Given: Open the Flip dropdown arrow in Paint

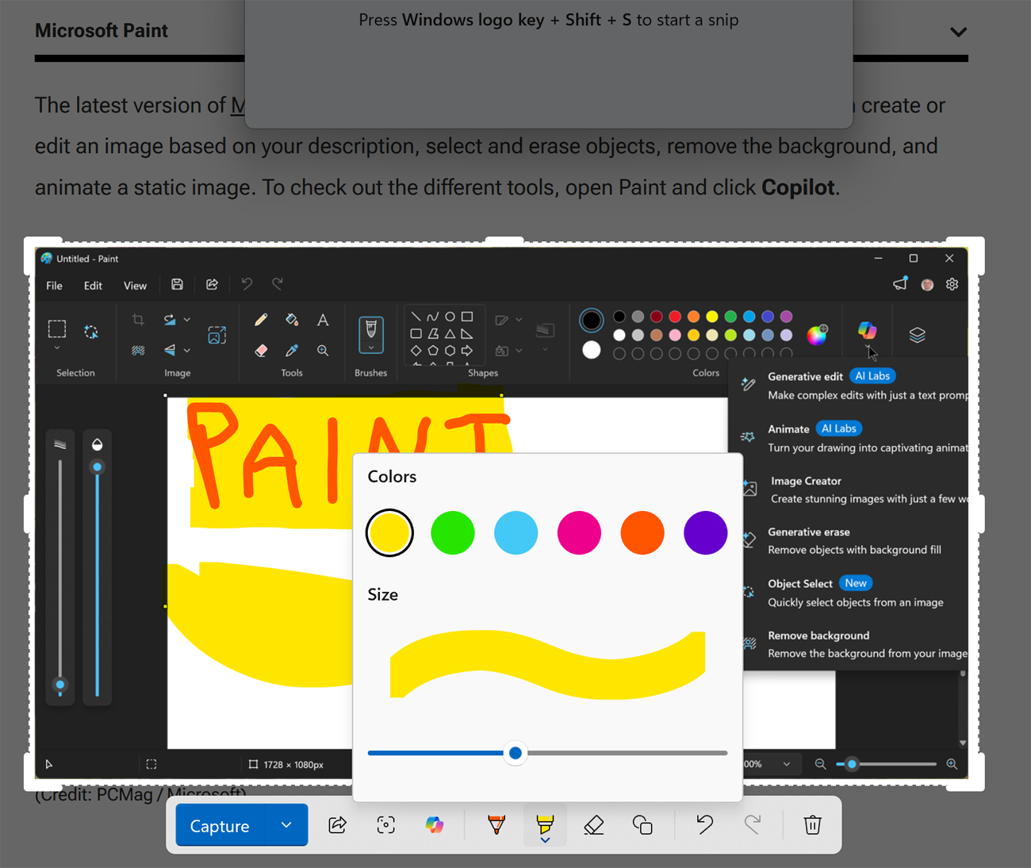Looking at the screenshot, I should point(187,350).
